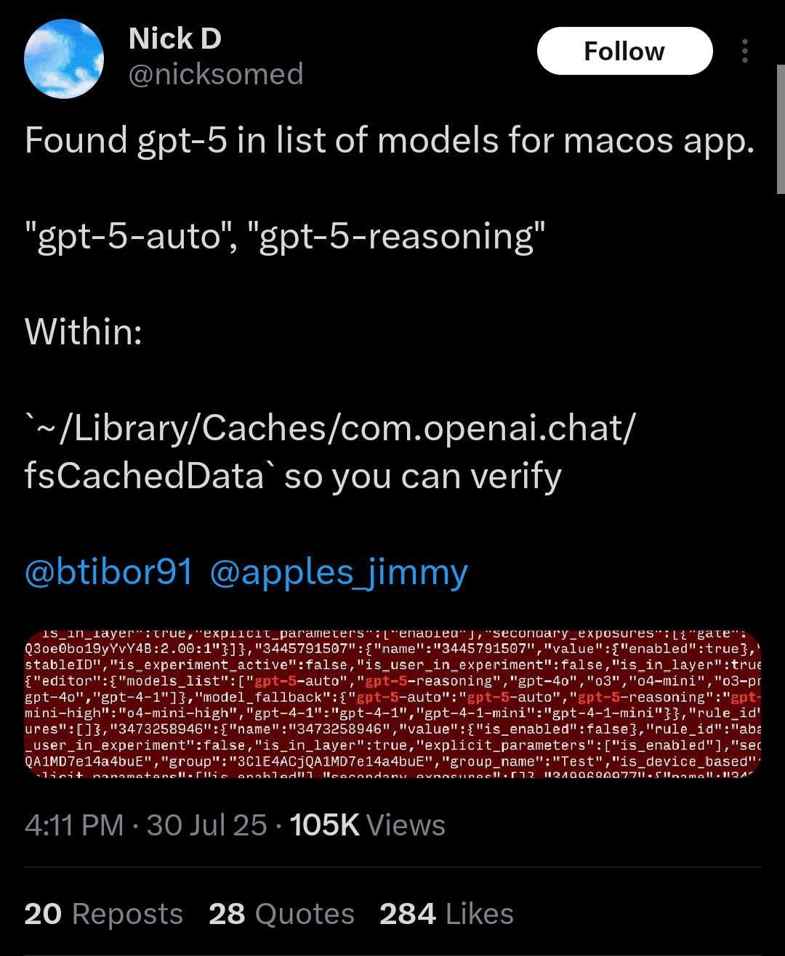
Task: View the 105K Views analytics
Action: click(x=368, y=825)
